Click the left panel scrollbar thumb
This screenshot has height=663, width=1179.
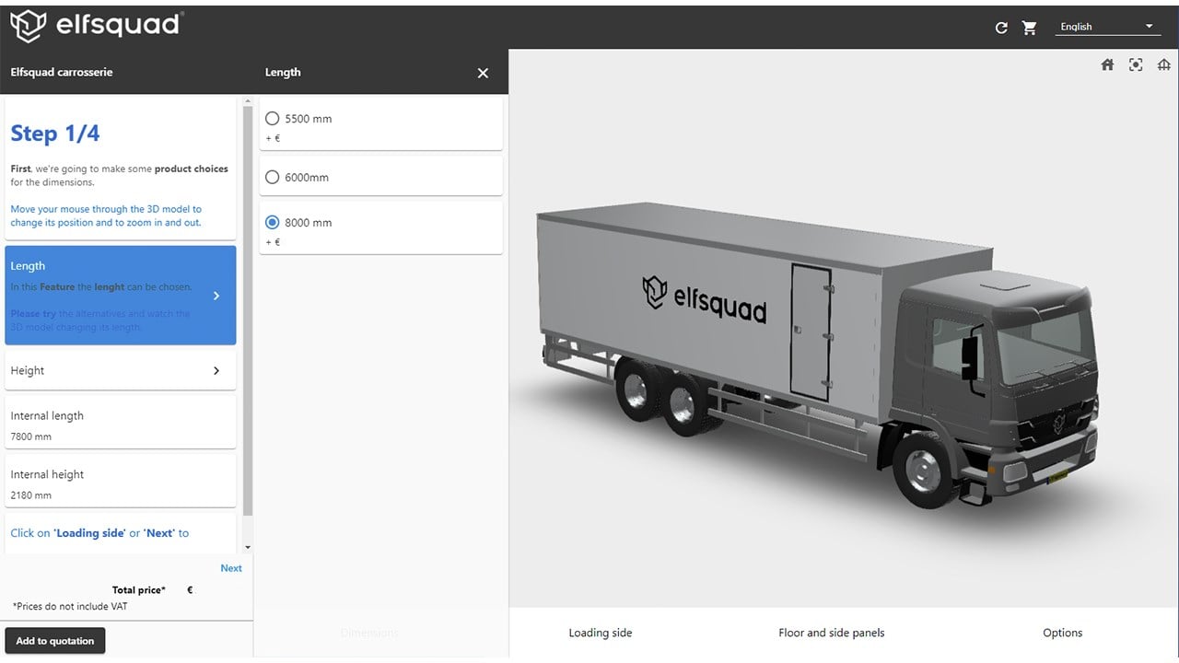[x=248, y=310]
